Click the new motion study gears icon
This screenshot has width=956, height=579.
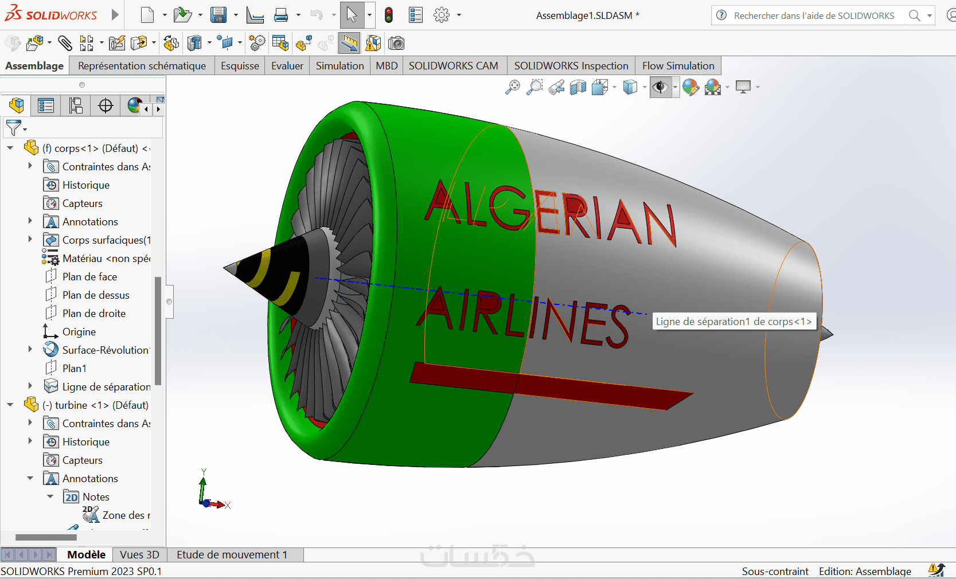[257, 43]
